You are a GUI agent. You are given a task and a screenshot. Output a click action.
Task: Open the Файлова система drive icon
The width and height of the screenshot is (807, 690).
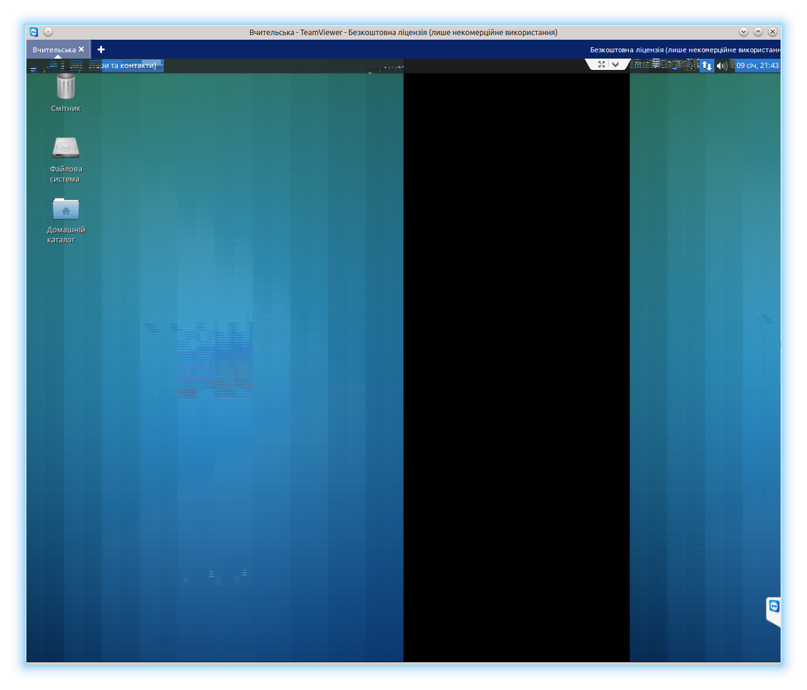pos(66,148)
